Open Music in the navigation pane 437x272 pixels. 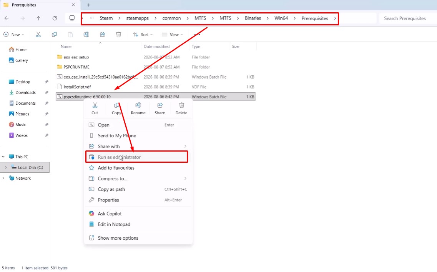click(x=17, y=125)
